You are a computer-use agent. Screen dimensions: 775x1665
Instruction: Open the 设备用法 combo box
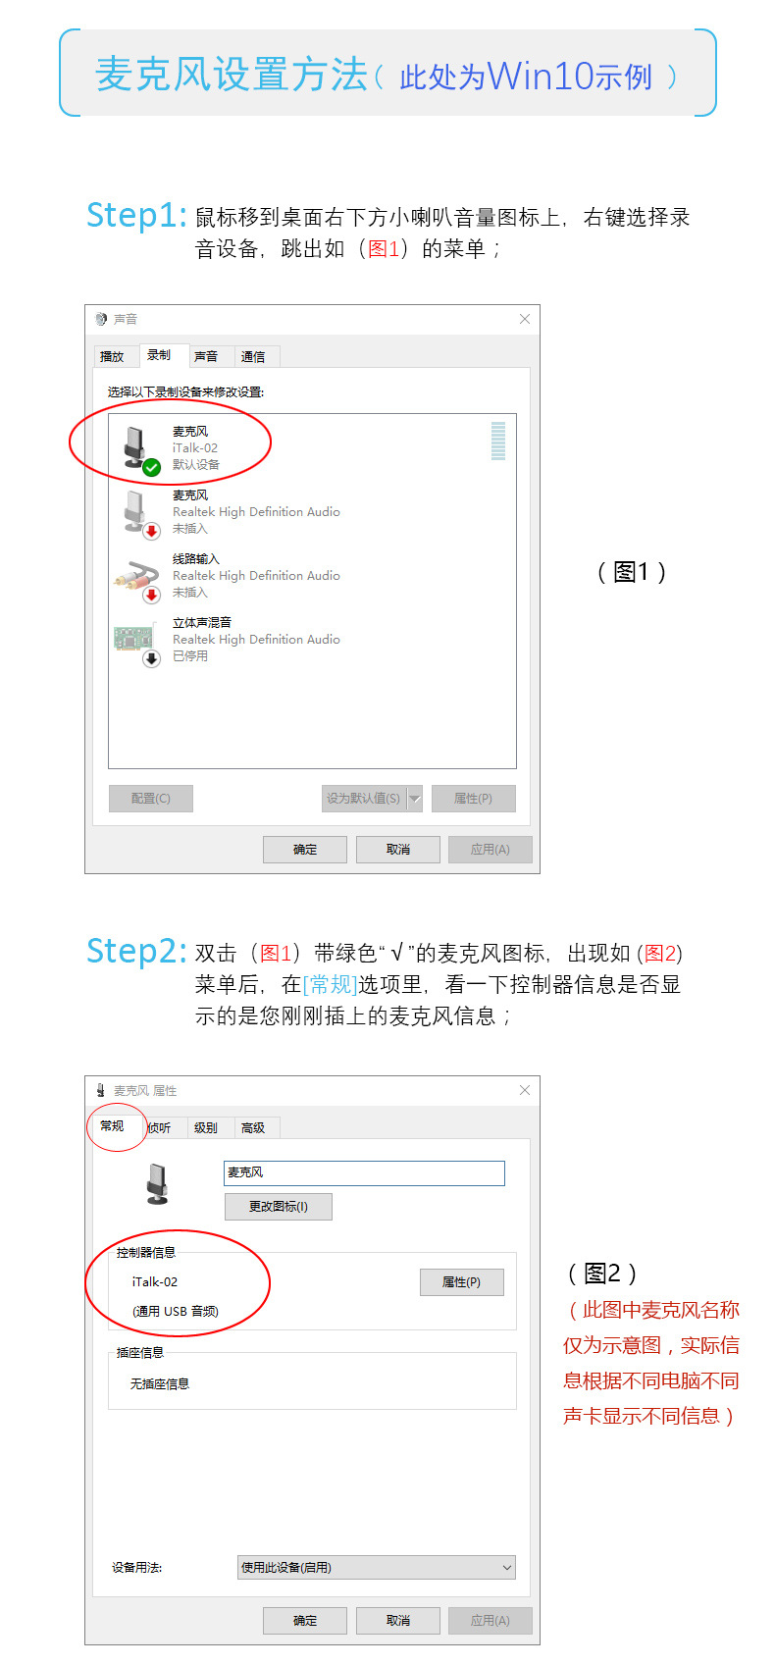pyautogui.click(x=377, y=1567)
